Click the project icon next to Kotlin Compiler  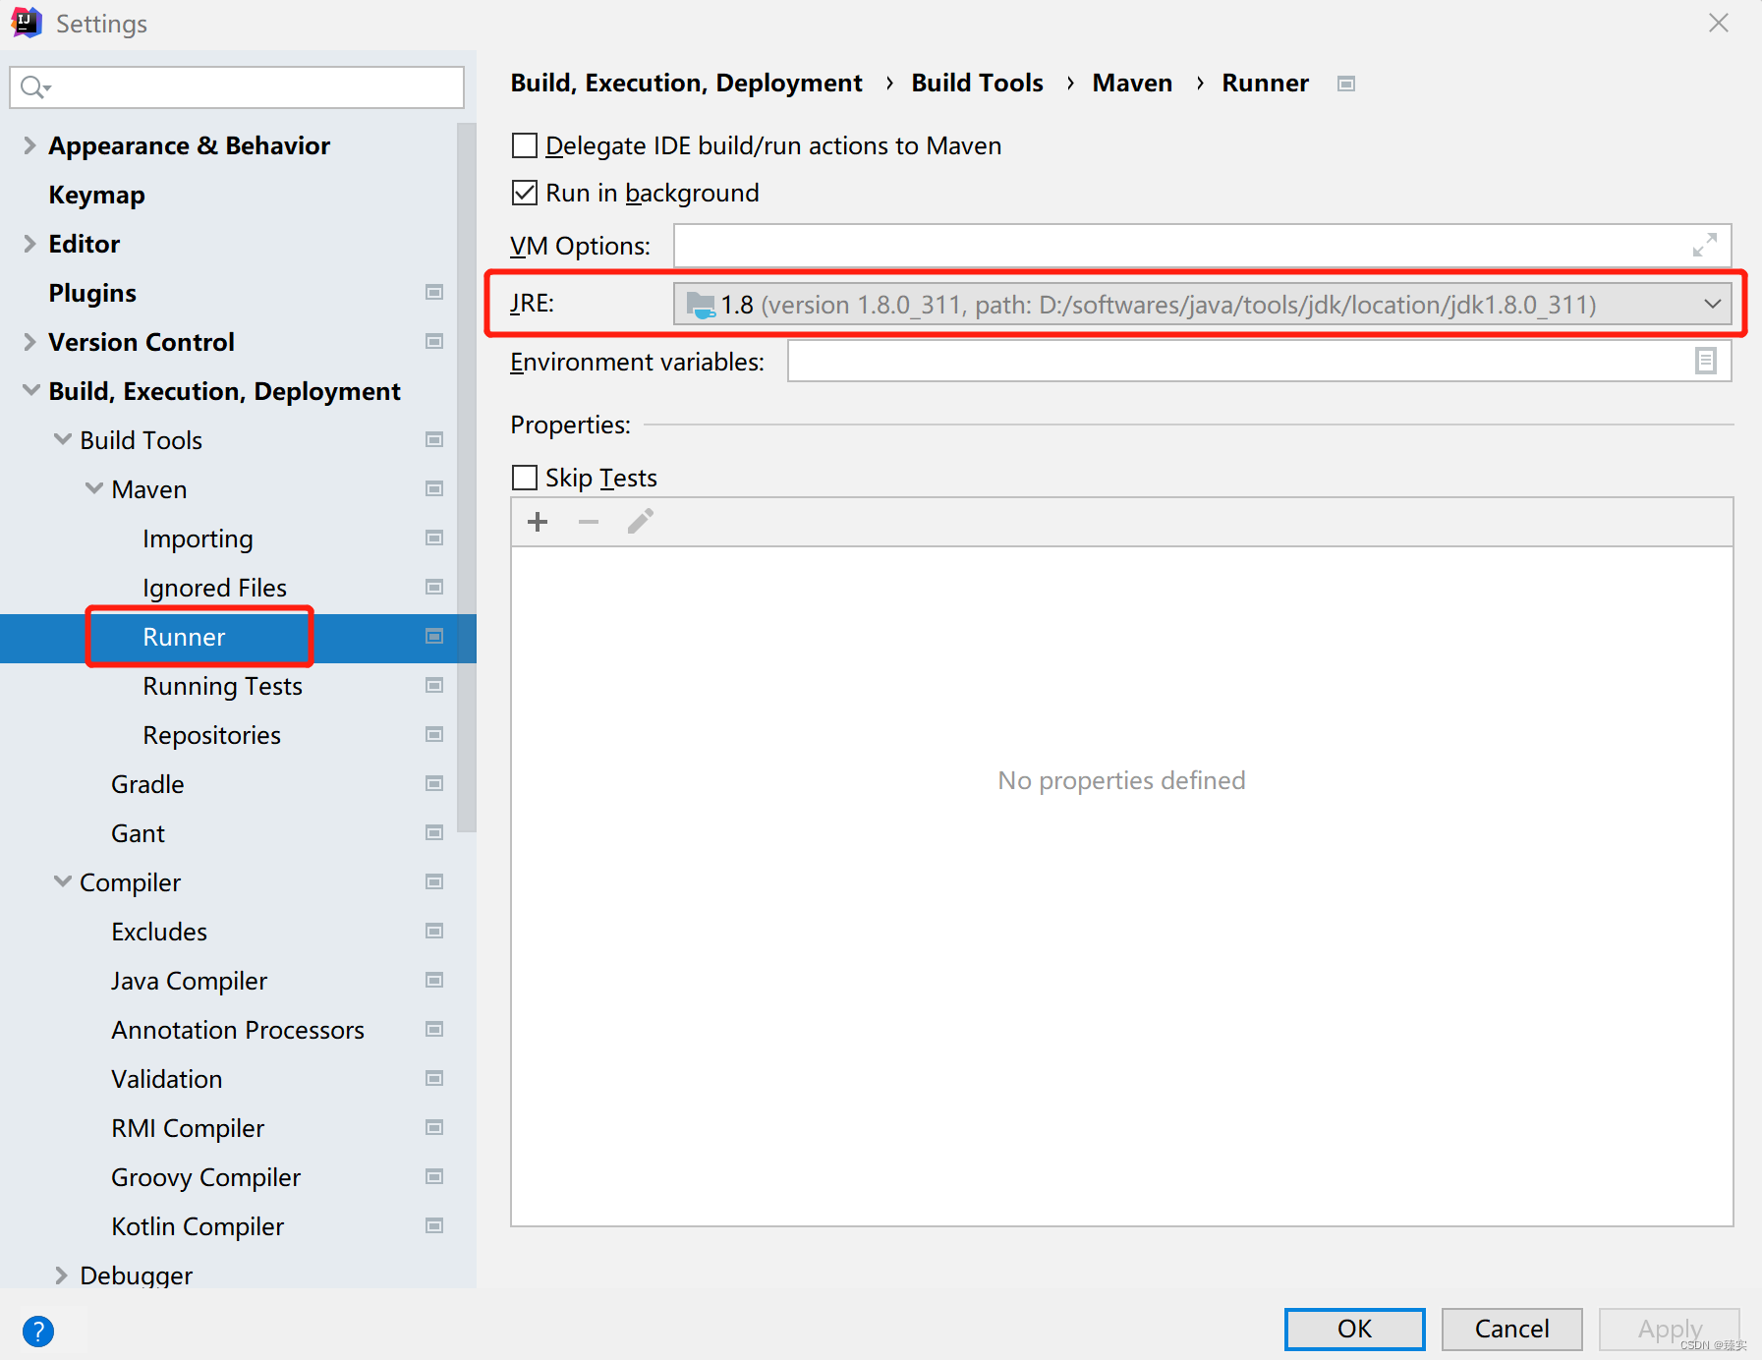point(434,1226)
